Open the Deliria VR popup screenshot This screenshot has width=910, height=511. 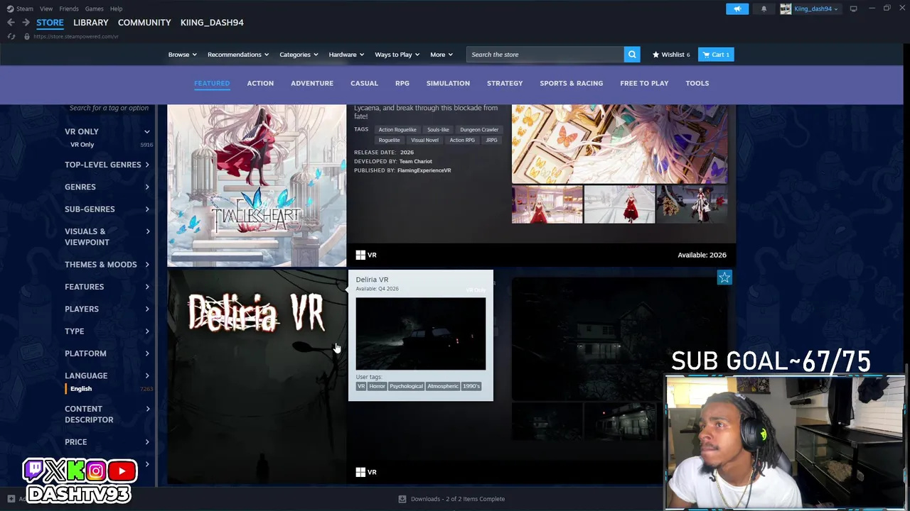pos(420,334)
